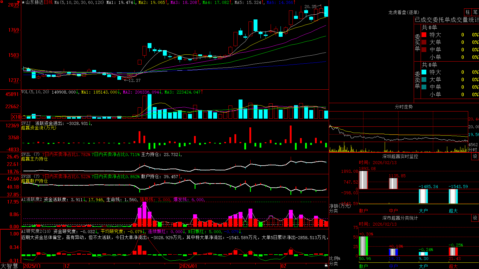Click the 中户 1135.85 bar in realtime monitor
The height and width of the screenshot is (269, 479).
[393, 184]
